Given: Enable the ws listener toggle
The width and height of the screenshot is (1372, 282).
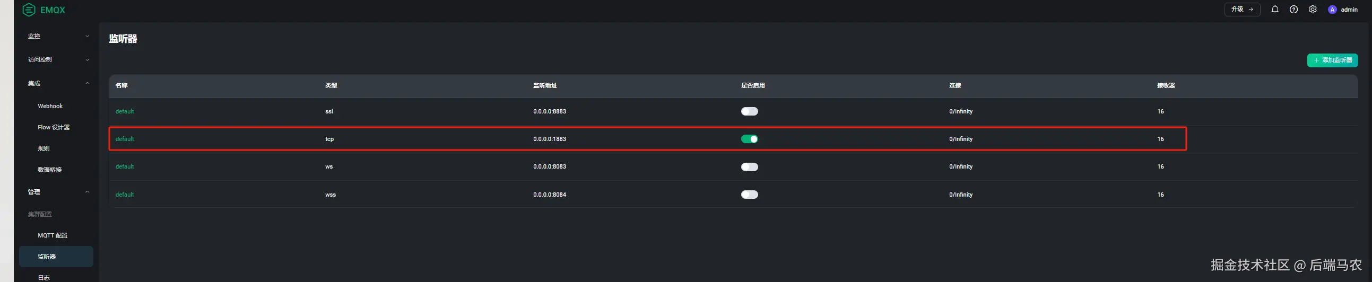Looking at the screenshot, I should (x=749, y=167).
